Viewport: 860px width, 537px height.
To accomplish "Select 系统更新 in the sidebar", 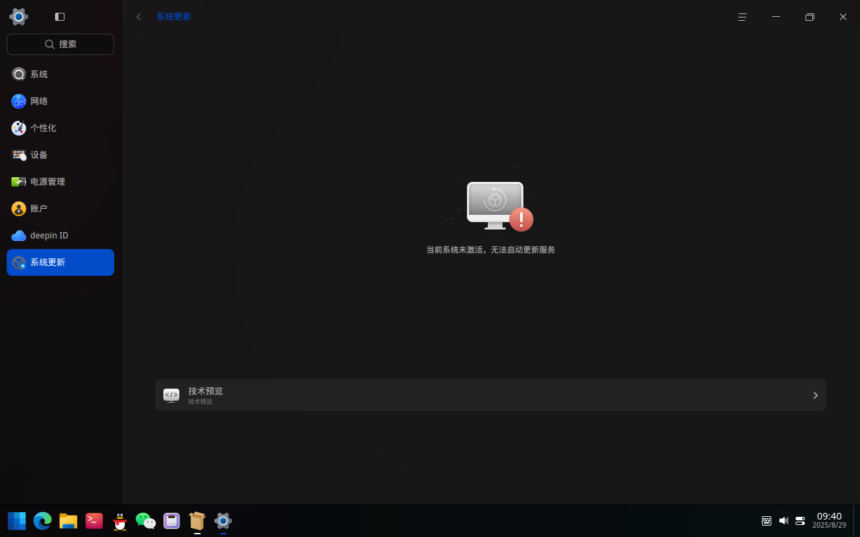I will [60, 262].
